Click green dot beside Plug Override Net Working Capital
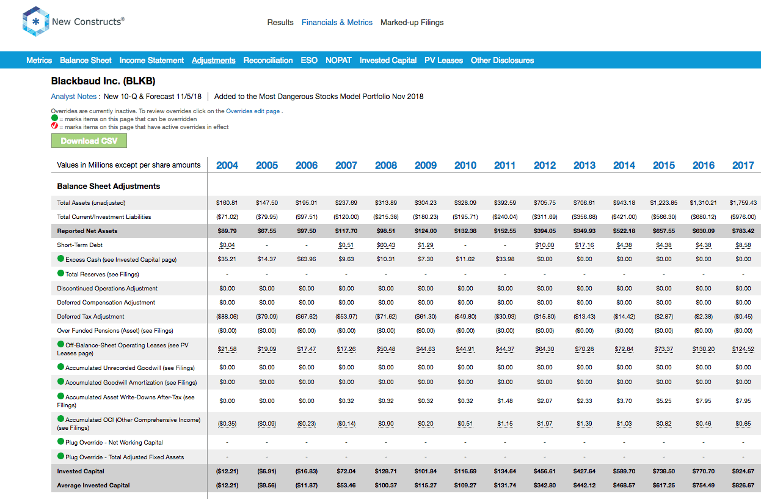The width and height of the screenshot is (761, 499). pos(60,442)
